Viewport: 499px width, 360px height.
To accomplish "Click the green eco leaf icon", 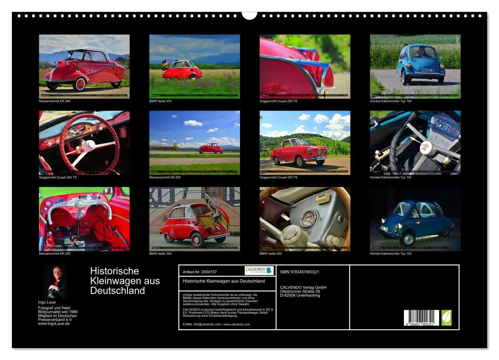I will click(x=447, y=318).
